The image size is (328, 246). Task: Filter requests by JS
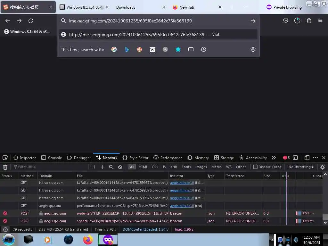tap(164, 167)
